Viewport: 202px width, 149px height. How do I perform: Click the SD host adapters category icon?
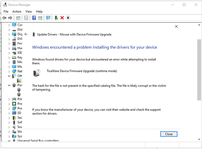(x=14, y=113)
